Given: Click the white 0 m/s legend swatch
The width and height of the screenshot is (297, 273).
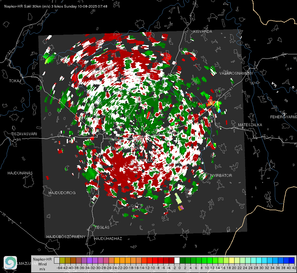Looking at the screenshot, I should pos(177,261).
